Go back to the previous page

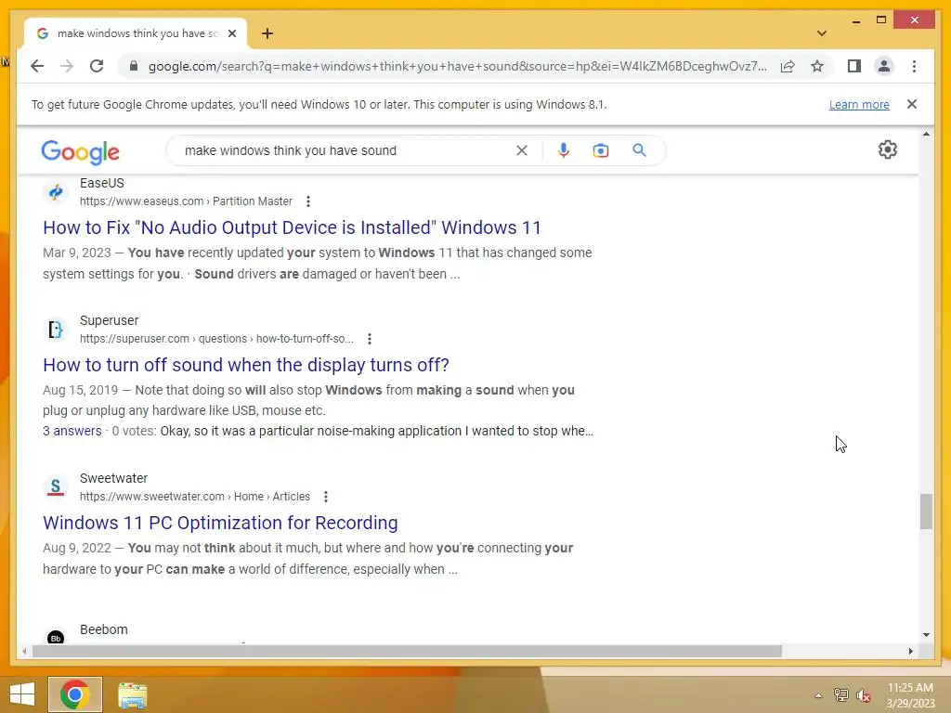[x=37, y=66]
